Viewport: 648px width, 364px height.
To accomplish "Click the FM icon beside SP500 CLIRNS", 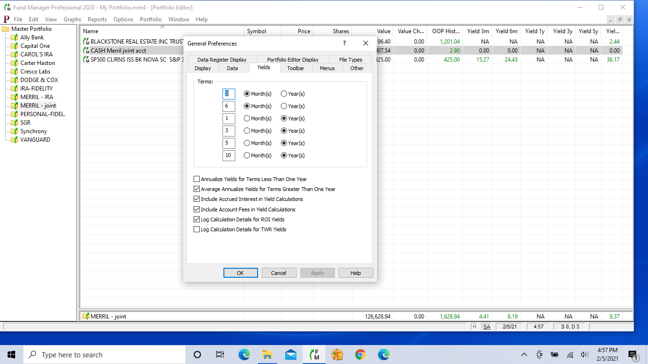I will [86, 60].
